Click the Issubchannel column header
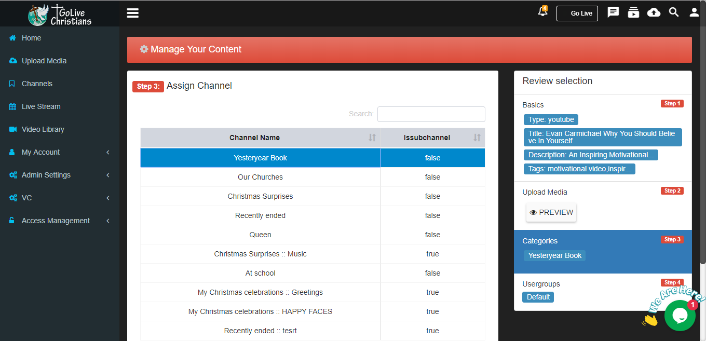The height and width of the screenshot is (341, 706). [x=432, y=138]
